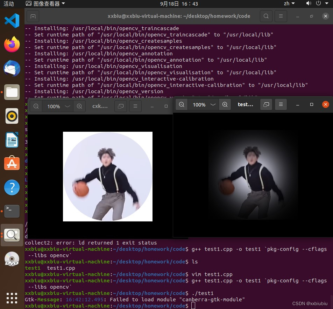Minimize the cxk image window
333x309 pixels.
click(x=152, y=107)
